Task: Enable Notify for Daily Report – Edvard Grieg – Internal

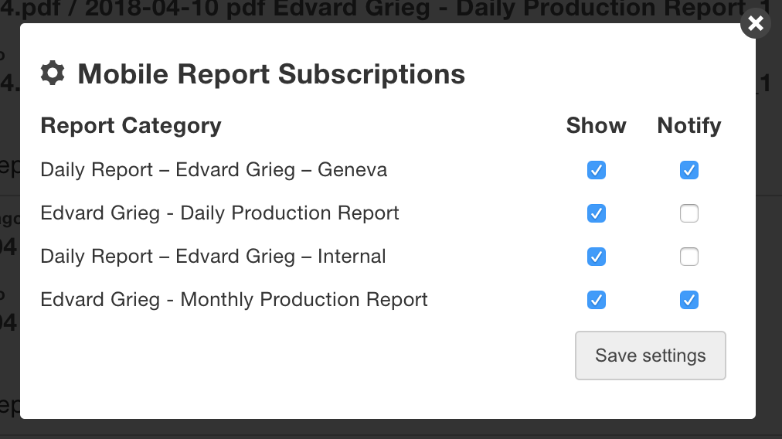Action: point(688,257)
